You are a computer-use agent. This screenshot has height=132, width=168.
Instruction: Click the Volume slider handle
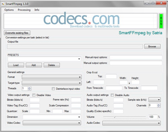114,117
